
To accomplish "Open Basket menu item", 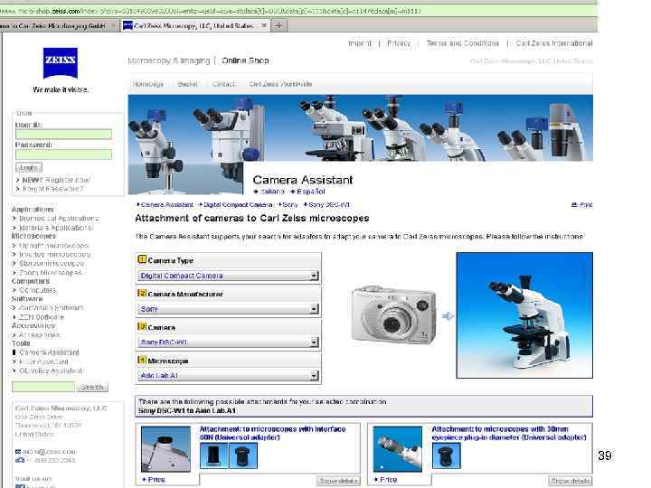I will (188, 84).
